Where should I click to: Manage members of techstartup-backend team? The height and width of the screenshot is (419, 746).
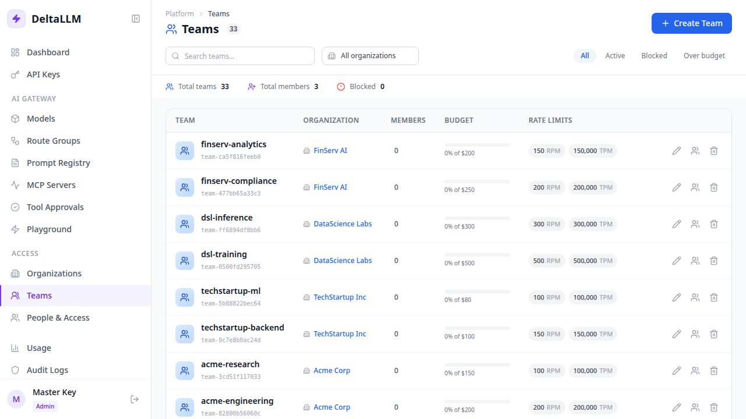click(x=695, y=334)
